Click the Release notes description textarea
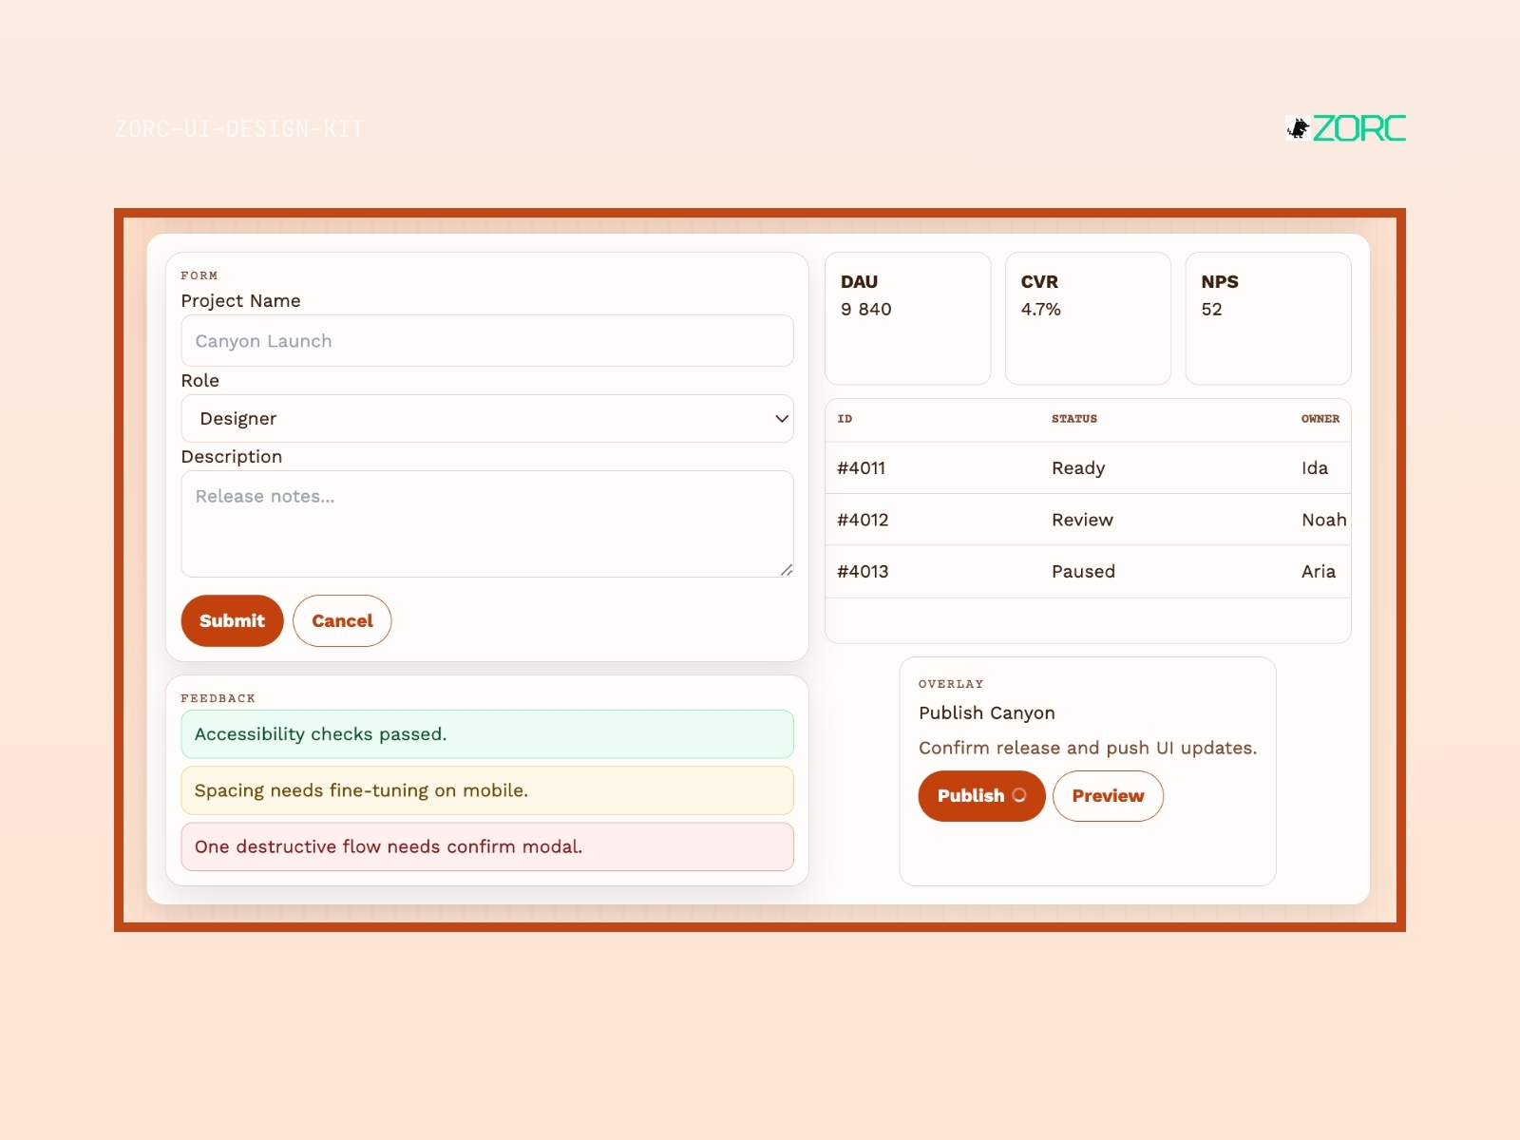 pyautogui.click(x=487, y=524)
